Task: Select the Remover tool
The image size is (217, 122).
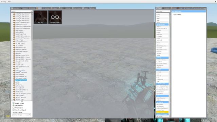Action: click(162, 52)
